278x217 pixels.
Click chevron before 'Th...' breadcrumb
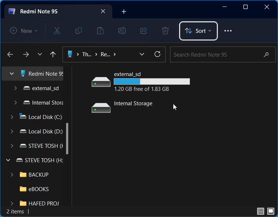pos(78,54)
